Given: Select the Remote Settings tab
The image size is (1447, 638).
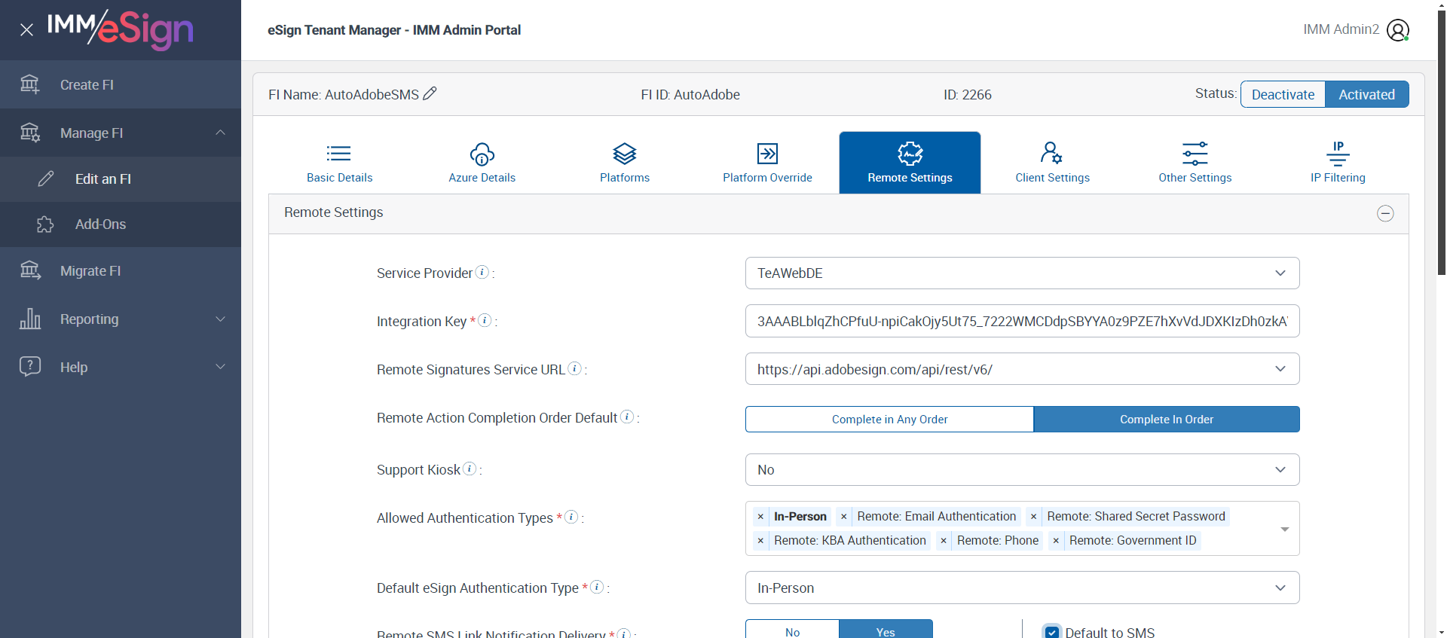Looking at the screenshot, I should [910, 163].
